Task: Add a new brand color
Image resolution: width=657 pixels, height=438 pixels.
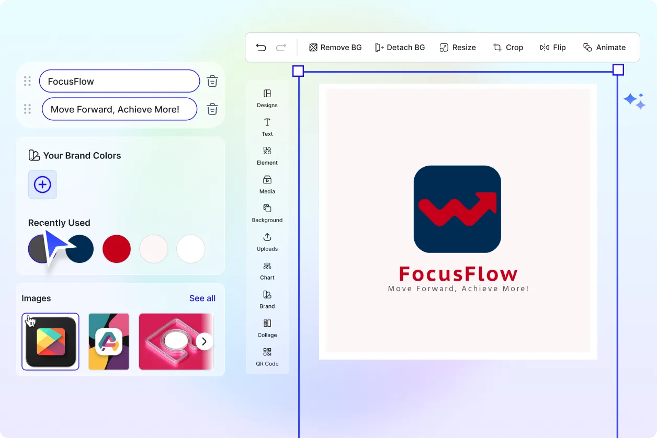Action: point(42,185)
